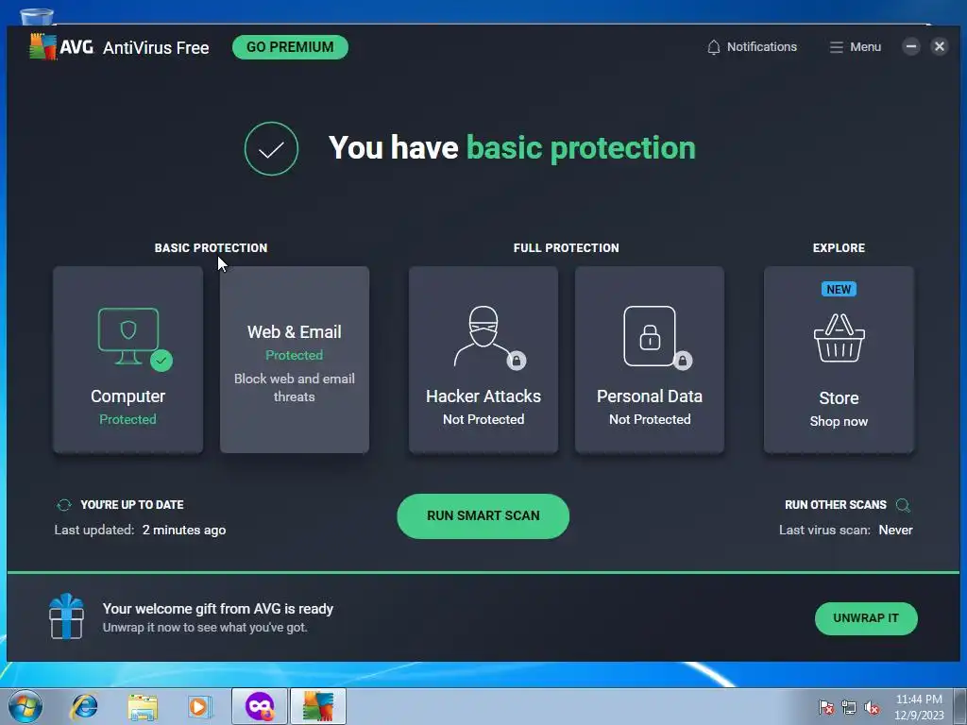Click the green protection checkmark circle
This screenshot has width=967, height=725.
271,148
